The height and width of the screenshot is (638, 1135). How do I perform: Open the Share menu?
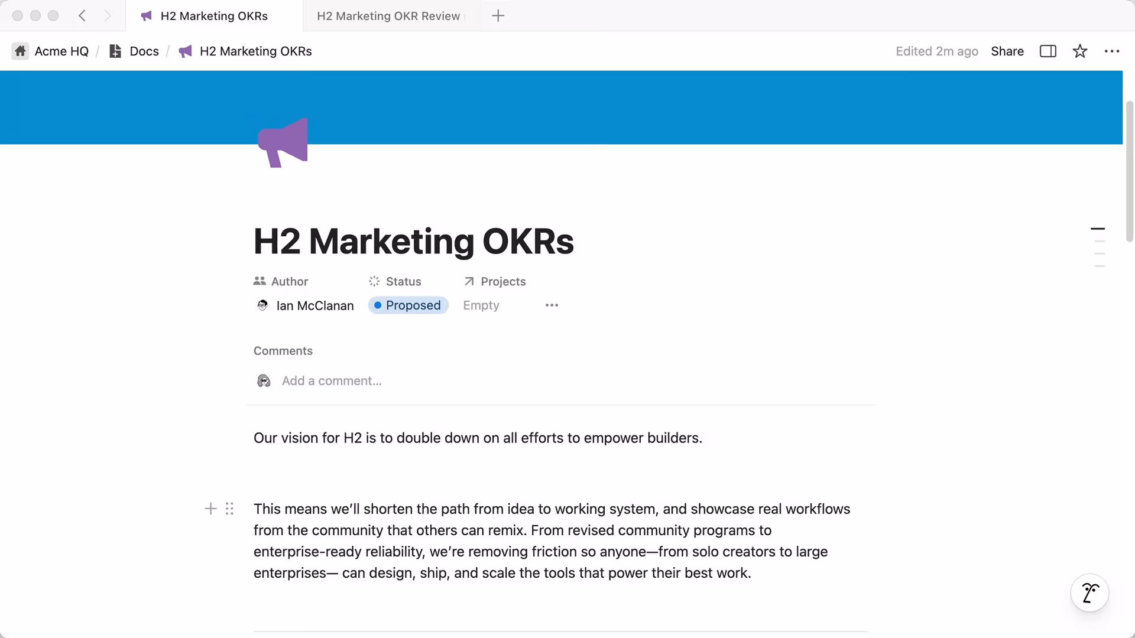pyautogui.click(x=1007, y=51)
